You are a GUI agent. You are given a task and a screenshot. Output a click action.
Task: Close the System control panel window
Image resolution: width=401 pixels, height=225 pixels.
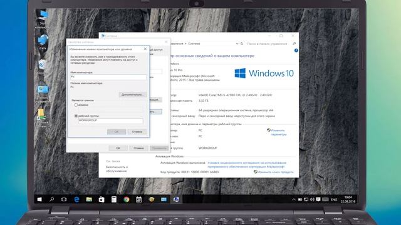point(293,36)
